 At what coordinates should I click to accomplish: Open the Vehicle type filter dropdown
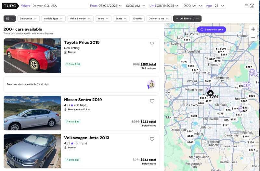pyautogui.click(x=53, y=18)
